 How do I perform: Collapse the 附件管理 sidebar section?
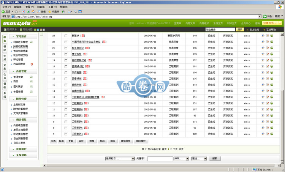pyautogui.click(x=23, y=99)
